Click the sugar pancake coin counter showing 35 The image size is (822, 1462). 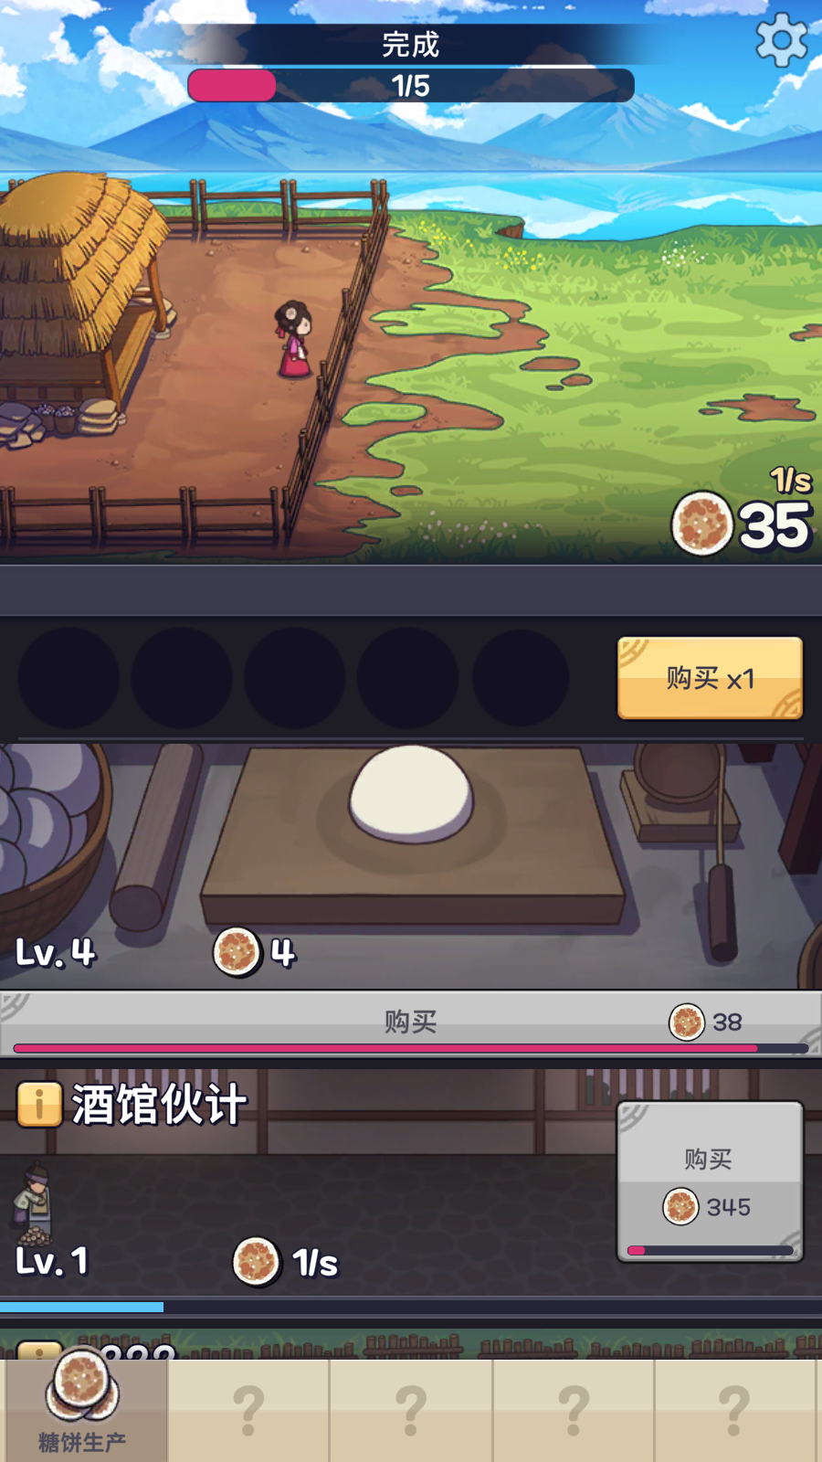(741, 524)
